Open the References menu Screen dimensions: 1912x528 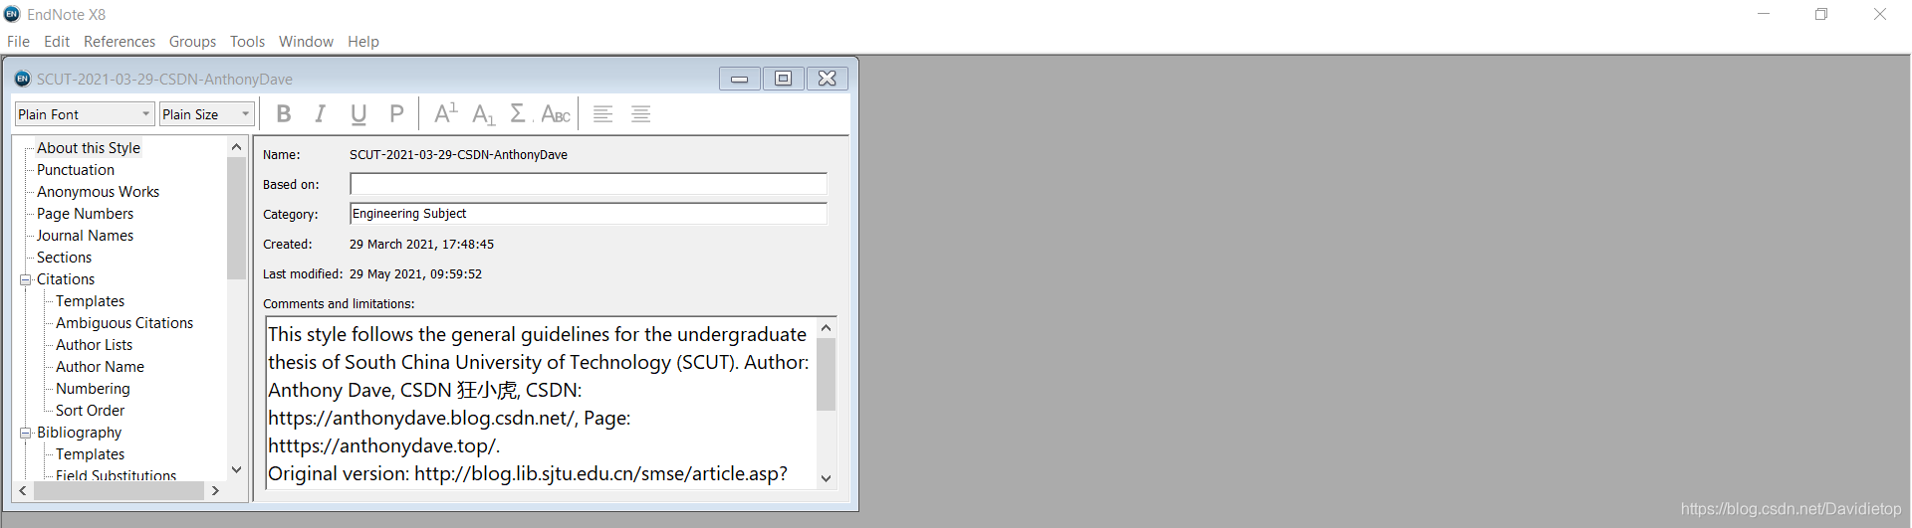[x=119, y=42]
